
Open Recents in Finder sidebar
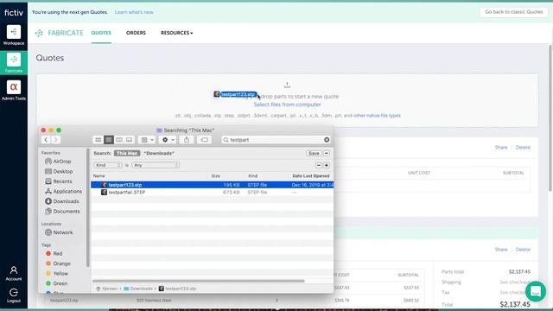[x=59, y=181]
